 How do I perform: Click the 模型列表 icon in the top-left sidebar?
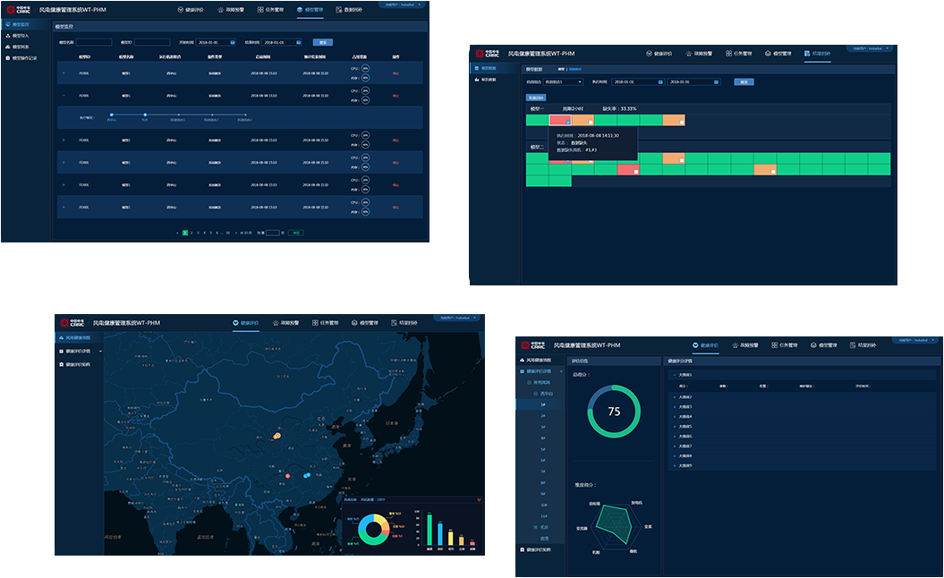tap(8, 47)
